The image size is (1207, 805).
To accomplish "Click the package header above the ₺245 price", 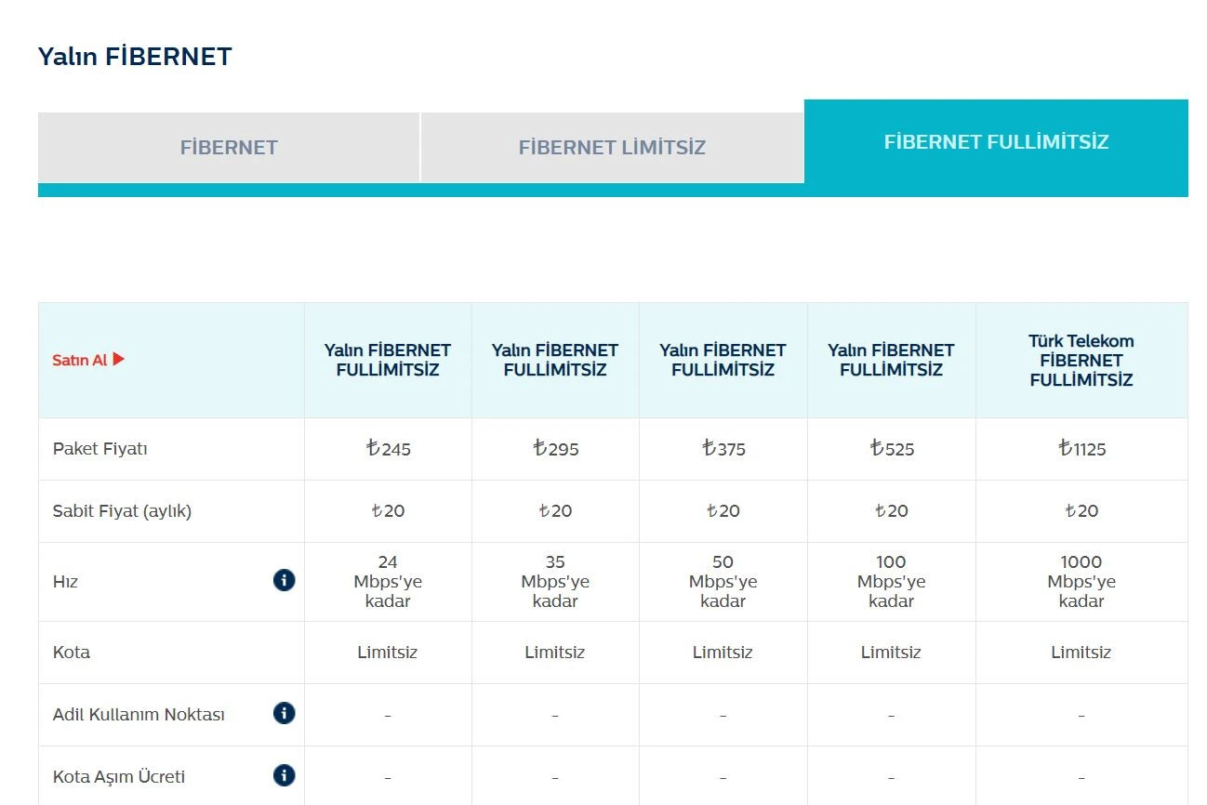I will point(388,361).
